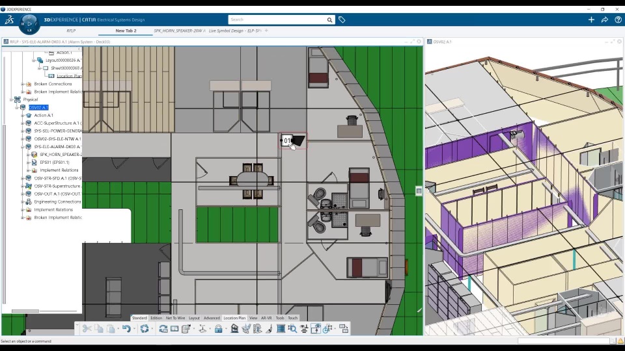625x351 pixels.
Task: Click the plus add icon in header
Action: (x=591, y=19)
